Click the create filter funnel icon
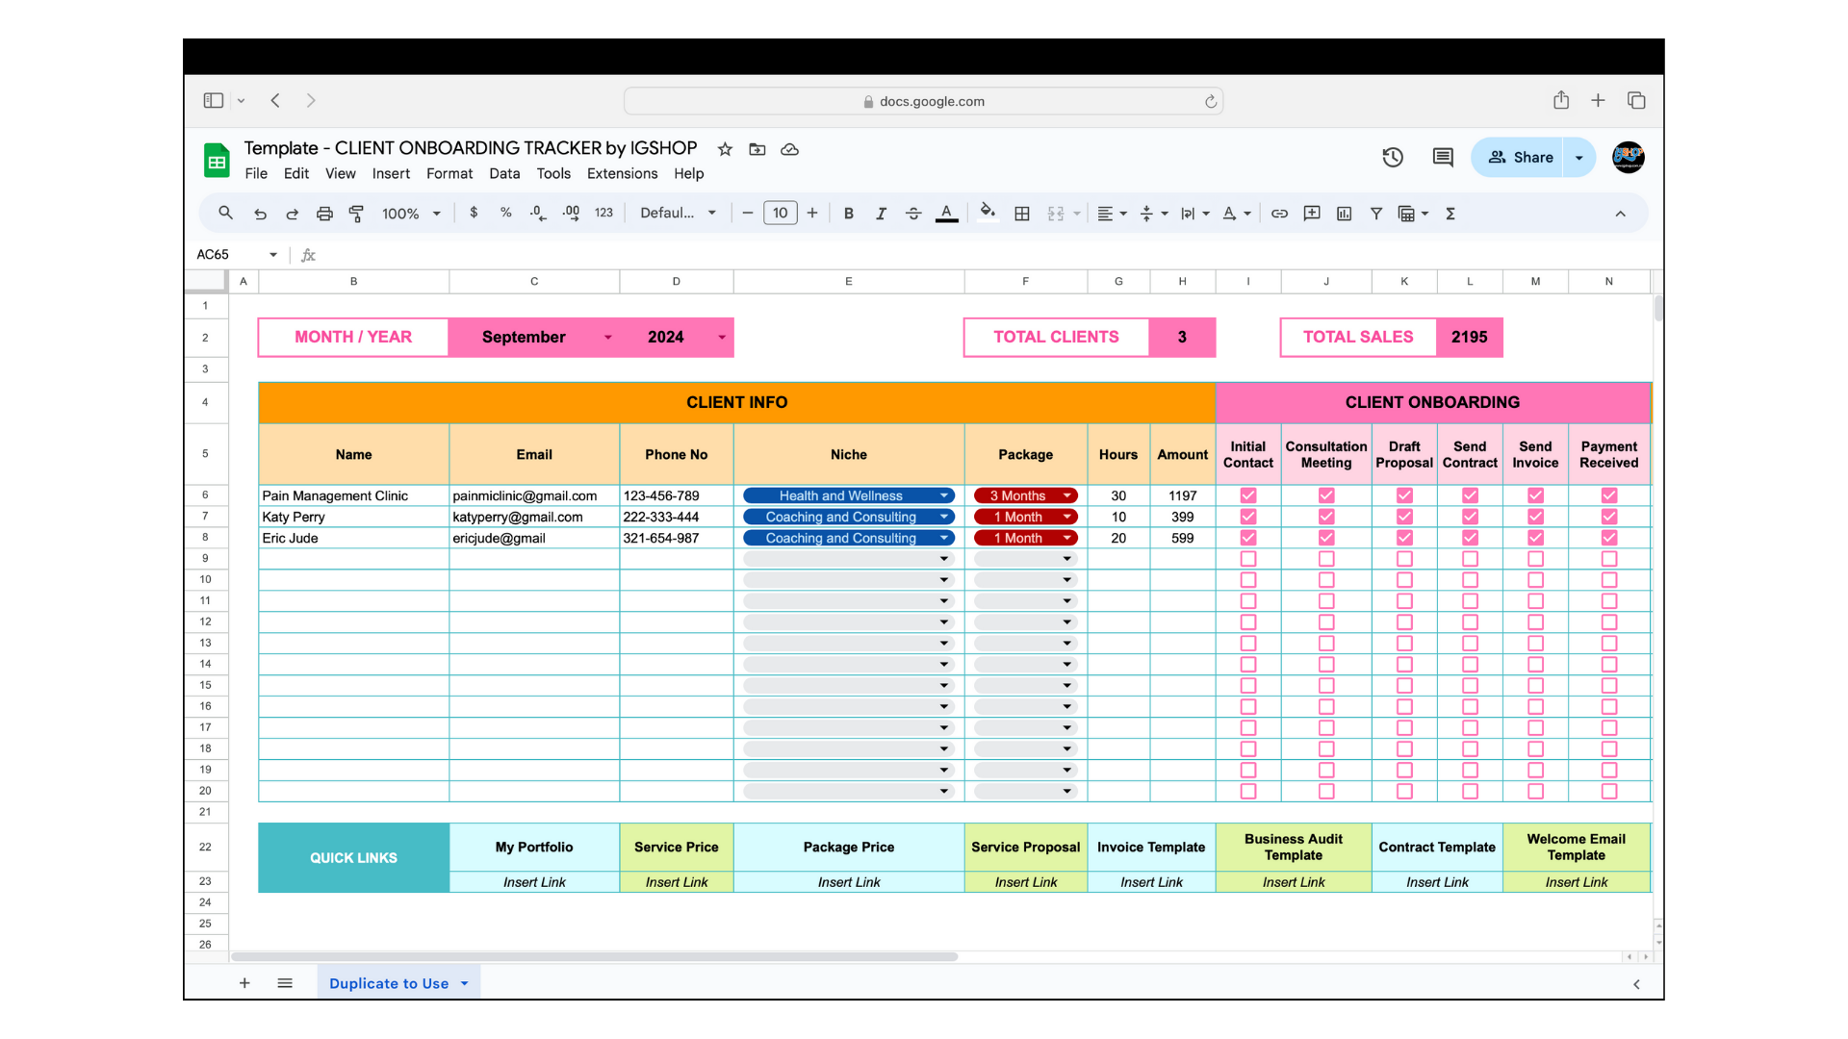Image resolution: width=1848 pixels, height=1039 pixels. tap(1376, 214)
